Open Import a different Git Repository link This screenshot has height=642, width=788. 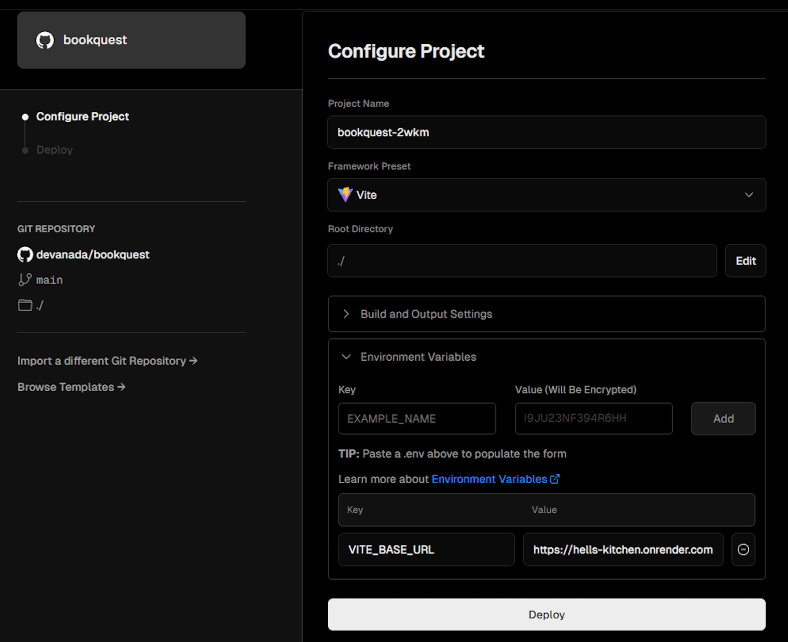pyautogui.click(x=107, y=361)
